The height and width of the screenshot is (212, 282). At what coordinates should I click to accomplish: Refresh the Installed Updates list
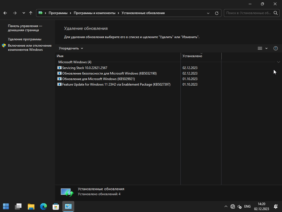click(217, 13)
